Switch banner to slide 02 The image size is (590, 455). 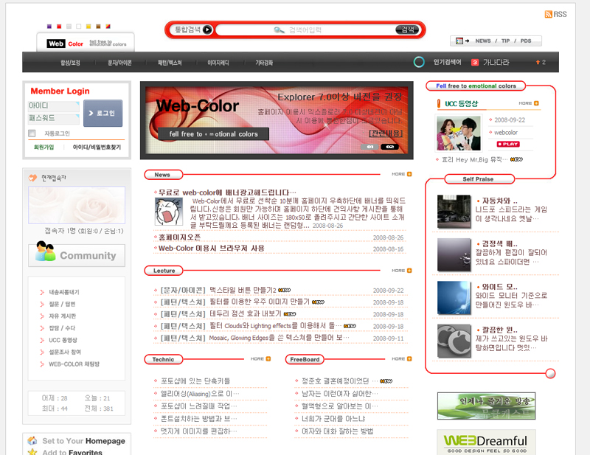(x=390, y=147)
